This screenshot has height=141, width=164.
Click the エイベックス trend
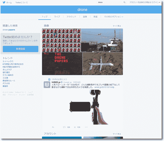[x=8, y=61]
